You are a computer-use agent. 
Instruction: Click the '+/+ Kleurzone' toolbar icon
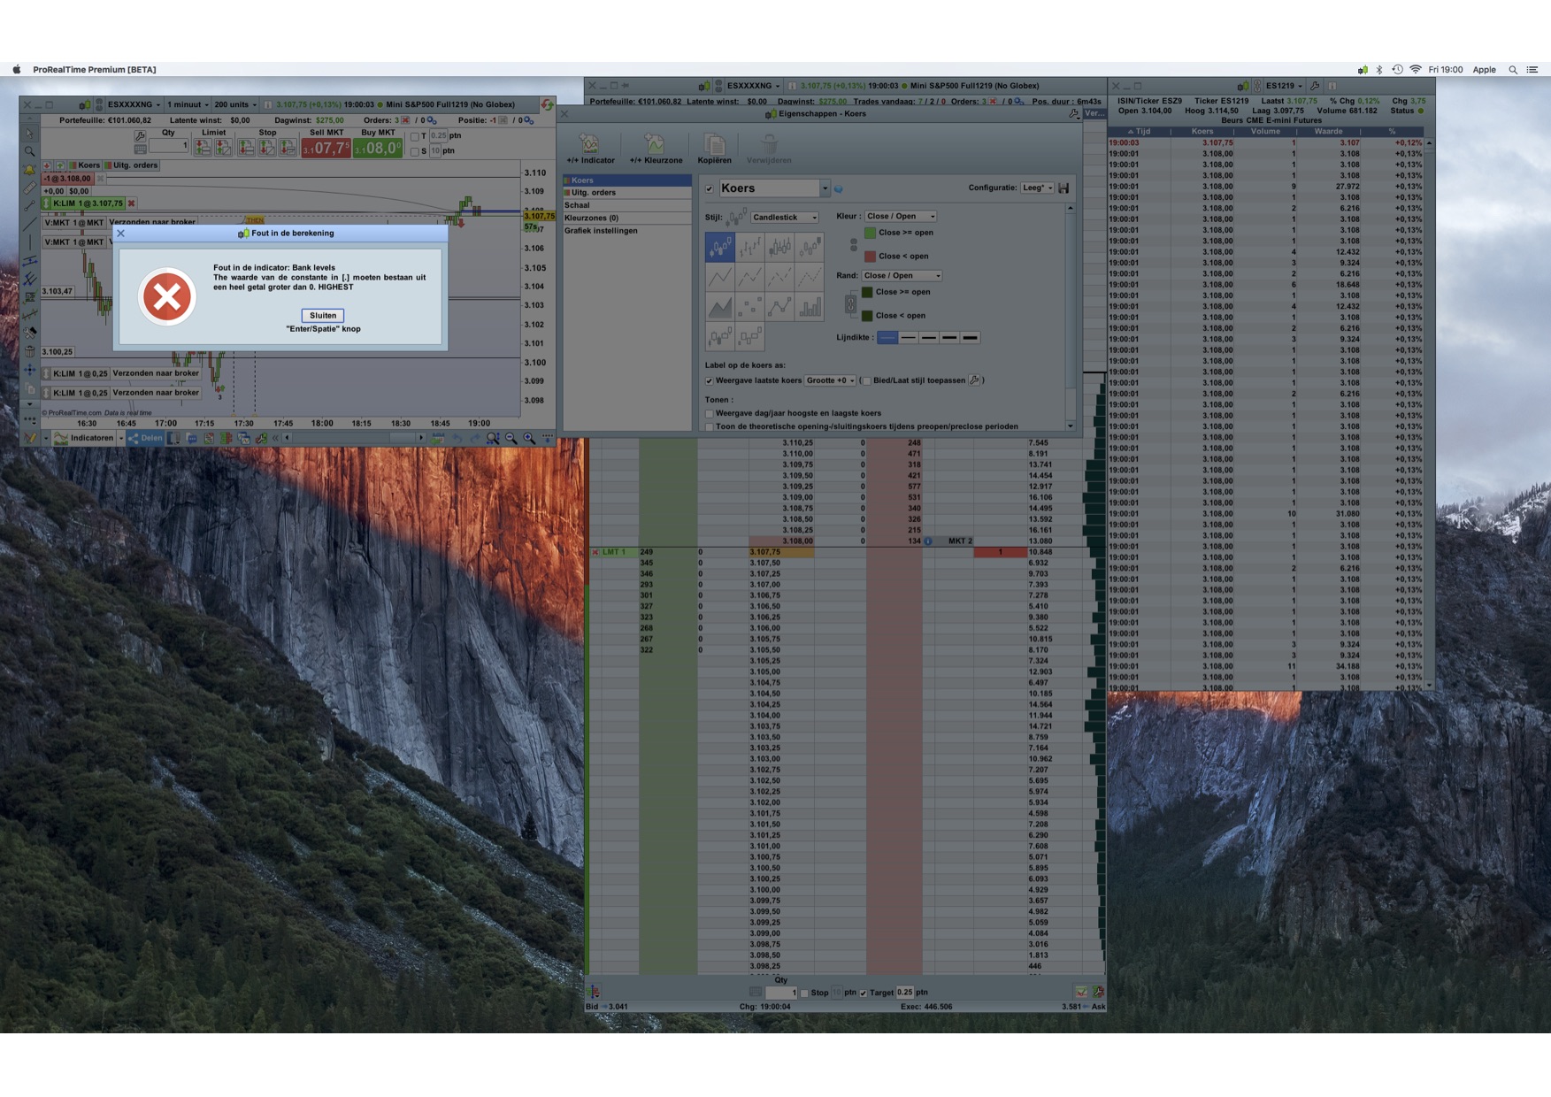point(656,149)
